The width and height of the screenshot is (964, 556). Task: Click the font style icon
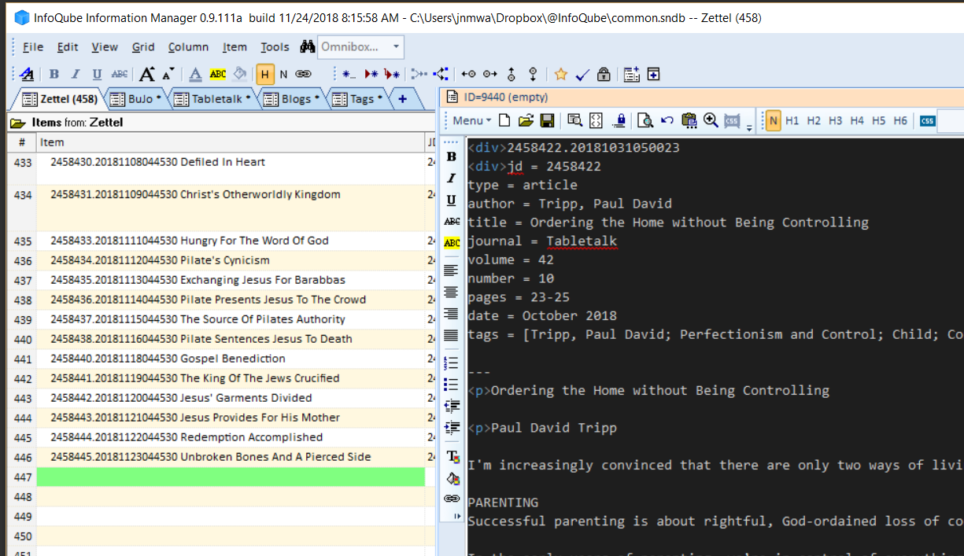pyautogui.click(x=28, y=74)
